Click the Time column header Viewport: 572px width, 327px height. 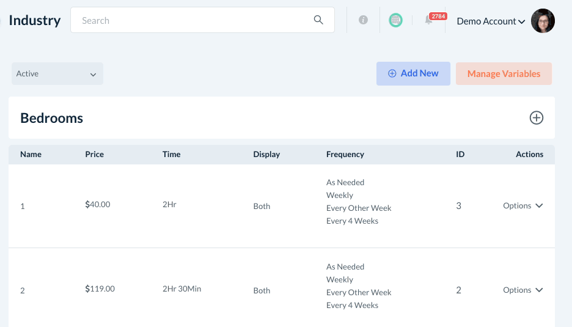coord(171,155)
